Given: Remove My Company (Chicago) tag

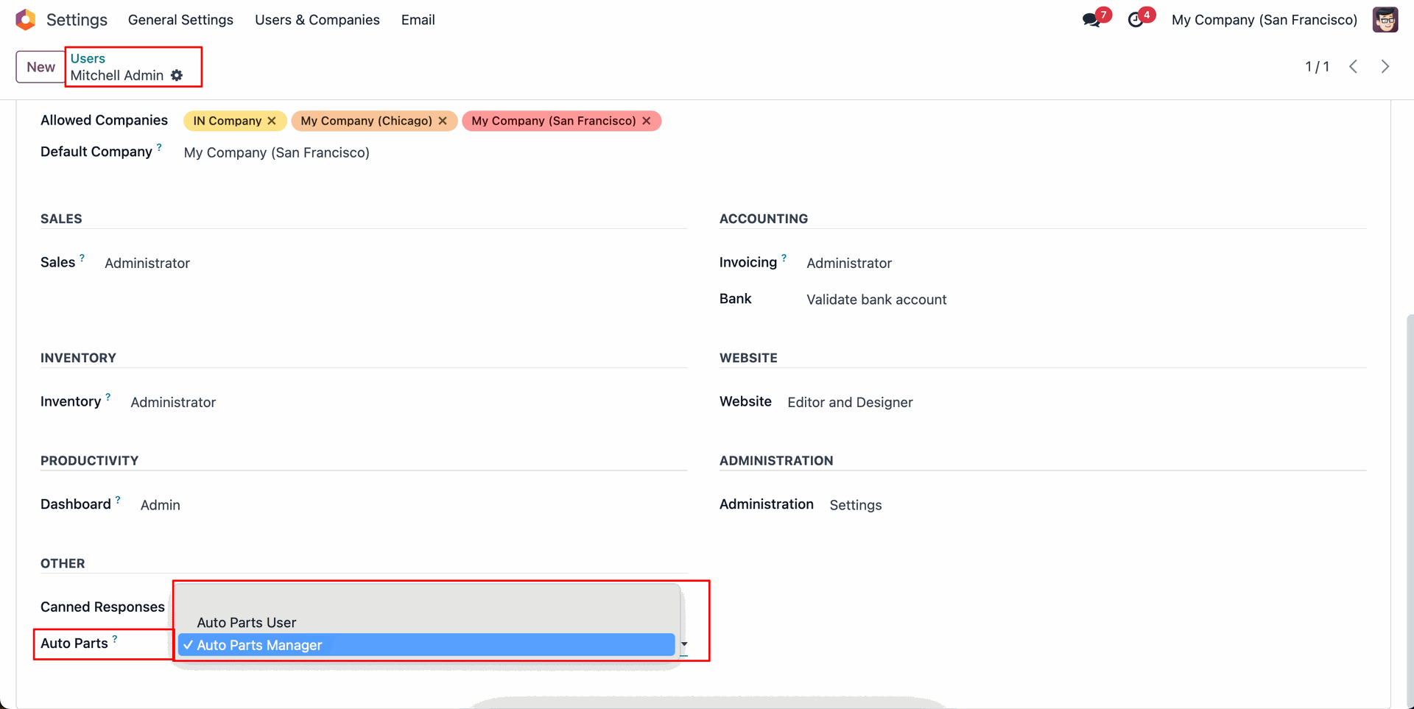Looking at the screenshot, I should pyautogui.click(x=443, y=121).
